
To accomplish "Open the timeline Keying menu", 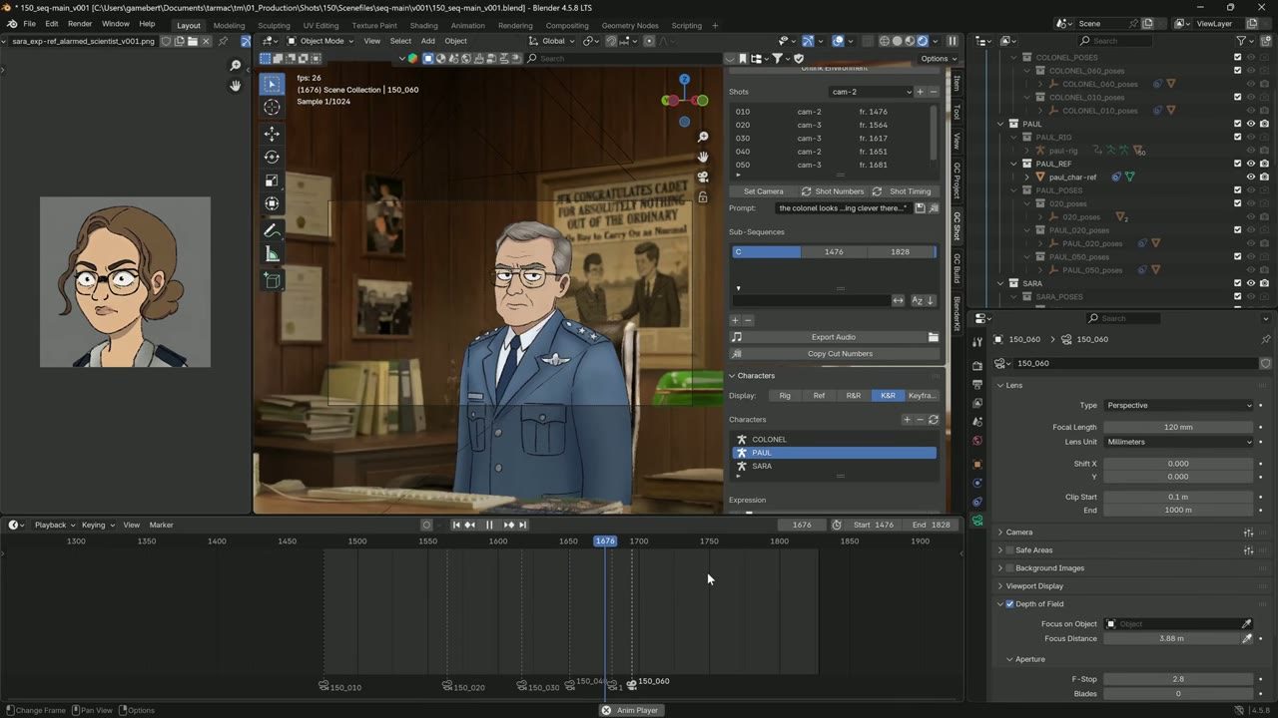I will pos(96,525).
